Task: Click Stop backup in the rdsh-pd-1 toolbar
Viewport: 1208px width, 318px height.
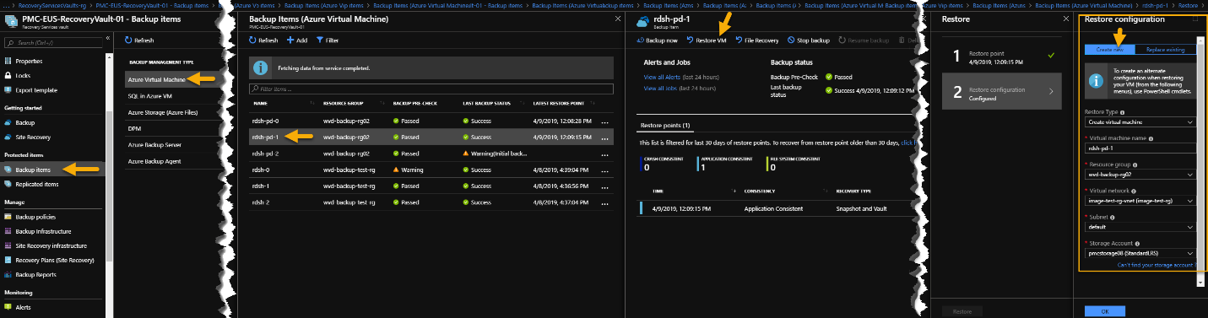Action: [809, 40]
